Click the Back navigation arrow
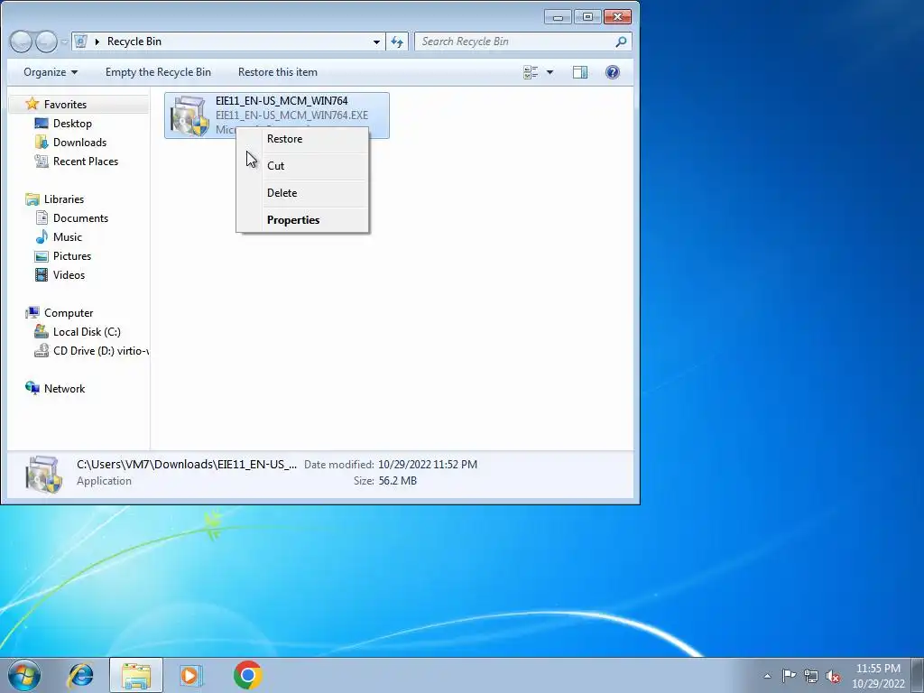Image resolution: width=924 pixels, height=693 pixels. (22, 42)
